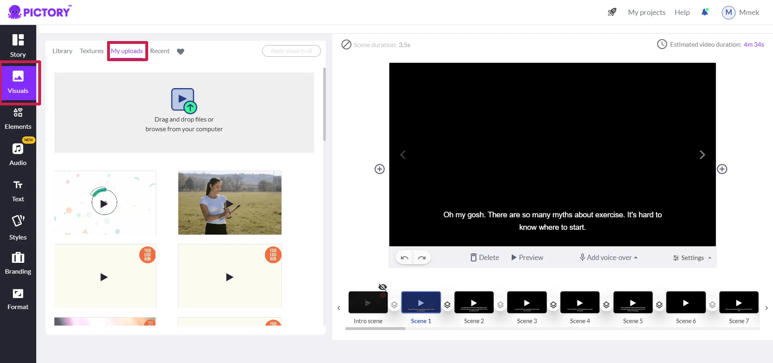Viewport: 773px width, 363px height.
Task: Switch to the Library tab
Action: click(x=62, y=51)
